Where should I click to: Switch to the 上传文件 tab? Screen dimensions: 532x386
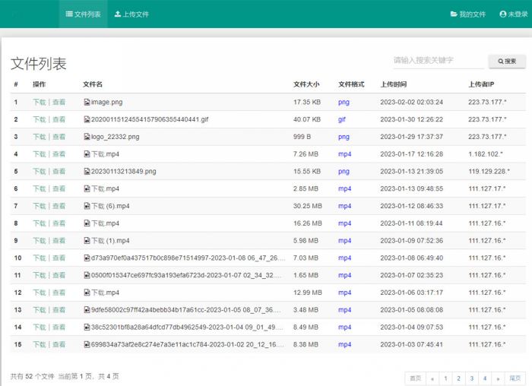pos(131,14)
